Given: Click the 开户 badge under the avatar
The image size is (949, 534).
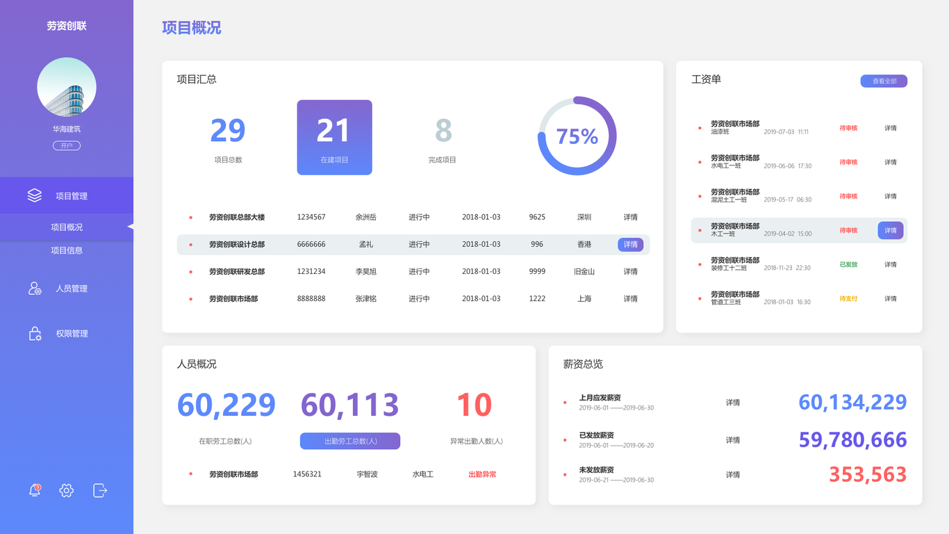Looking at the screenshot, I should click(x=67, y=145).
